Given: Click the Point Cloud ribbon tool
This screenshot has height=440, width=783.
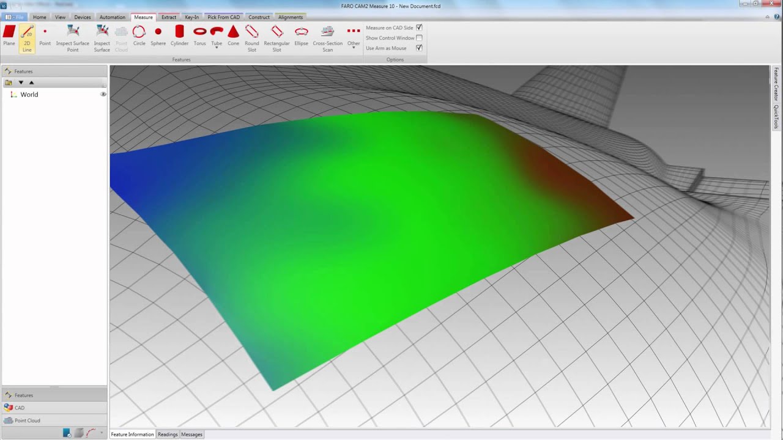Looking at the screenshot, I should 121,38.
